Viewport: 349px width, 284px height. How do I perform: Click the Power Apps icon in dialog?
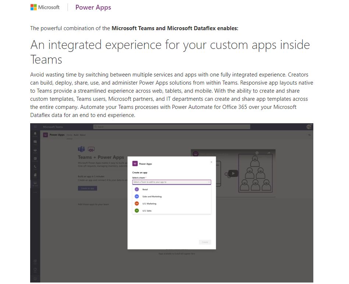point(135,164)
